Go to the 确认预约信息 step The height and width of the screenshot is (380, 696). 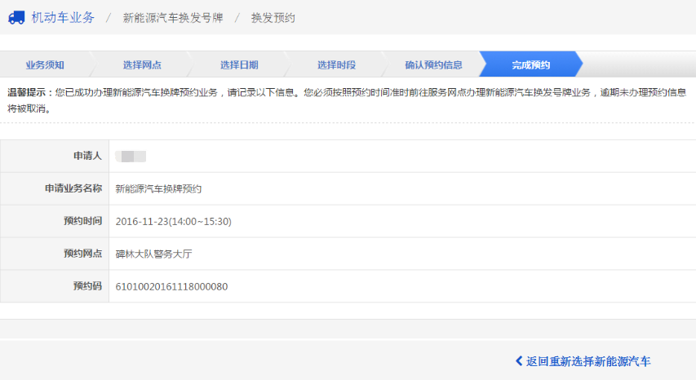coord(433,64)
